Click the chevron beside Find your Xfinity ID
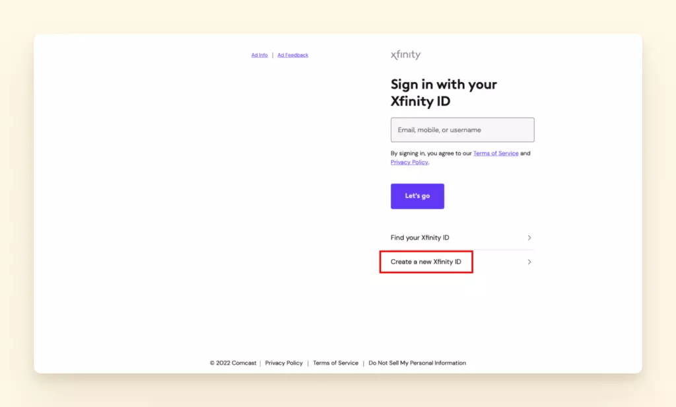Screen dimensions: 676x407 529,238
